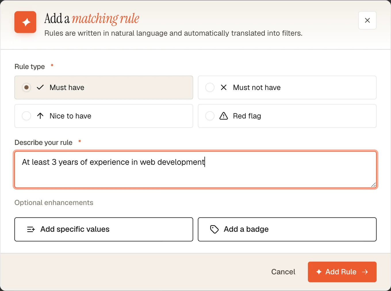Click the orange sparkle icon in header
The width and height of the screenshot is (391, 291).
tap(25, 22)
